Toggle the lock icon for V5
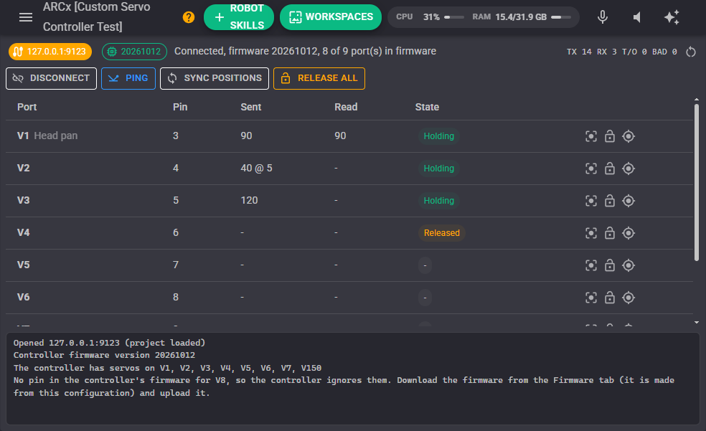706x431 pixels. click(x=610, y=265)
